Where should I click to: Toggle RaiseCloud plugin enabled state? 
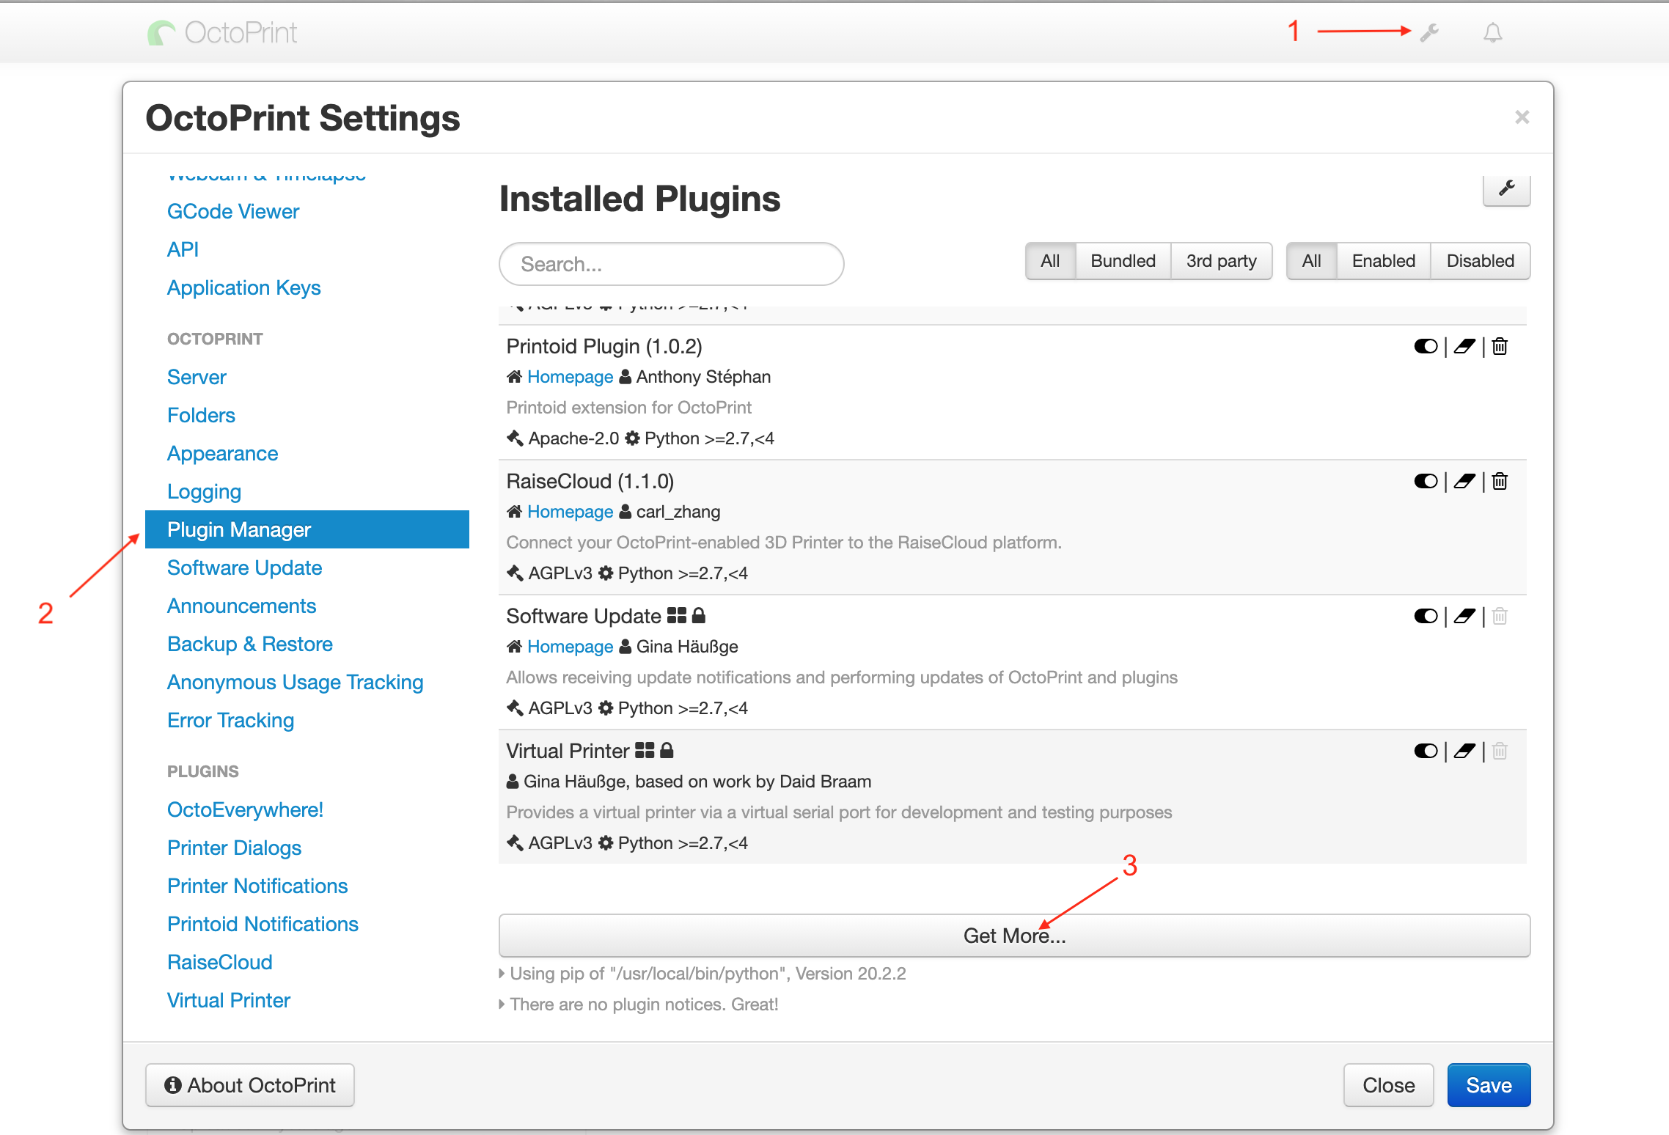(x=1426, y=481)
